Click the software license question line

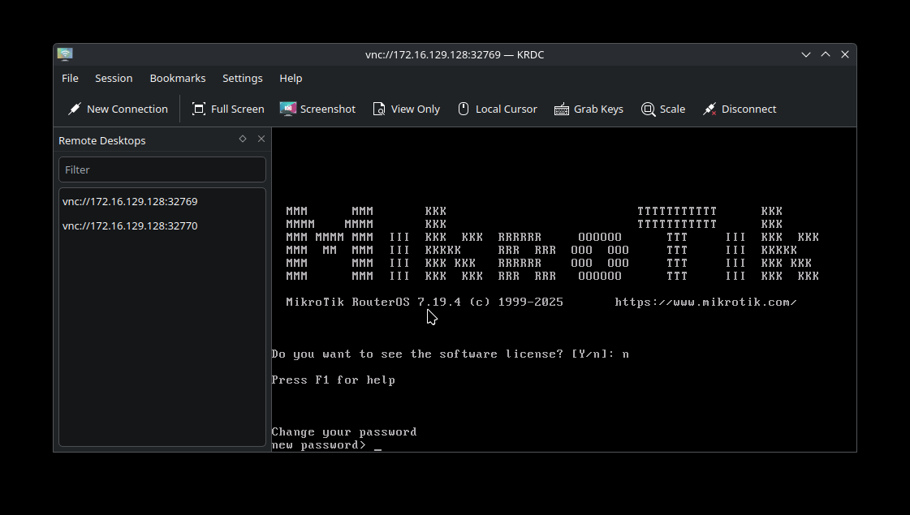[451, 354]
